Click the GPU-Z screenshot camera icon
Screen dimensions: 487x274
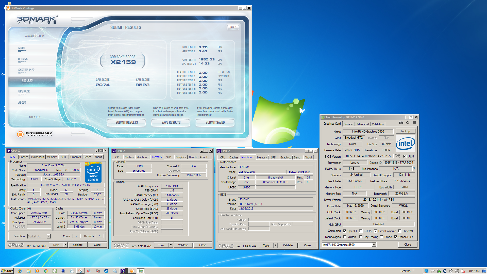pos(401,123)
